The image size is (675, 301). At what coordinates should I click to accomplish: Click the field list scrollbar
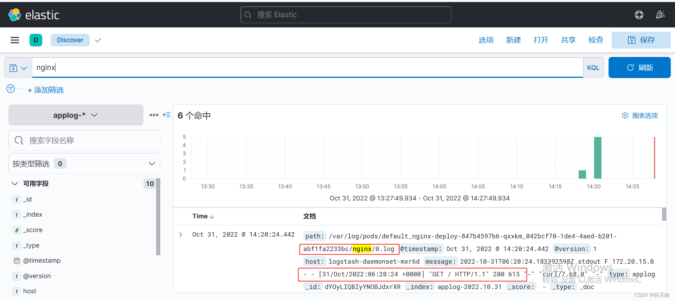(158, 217)
